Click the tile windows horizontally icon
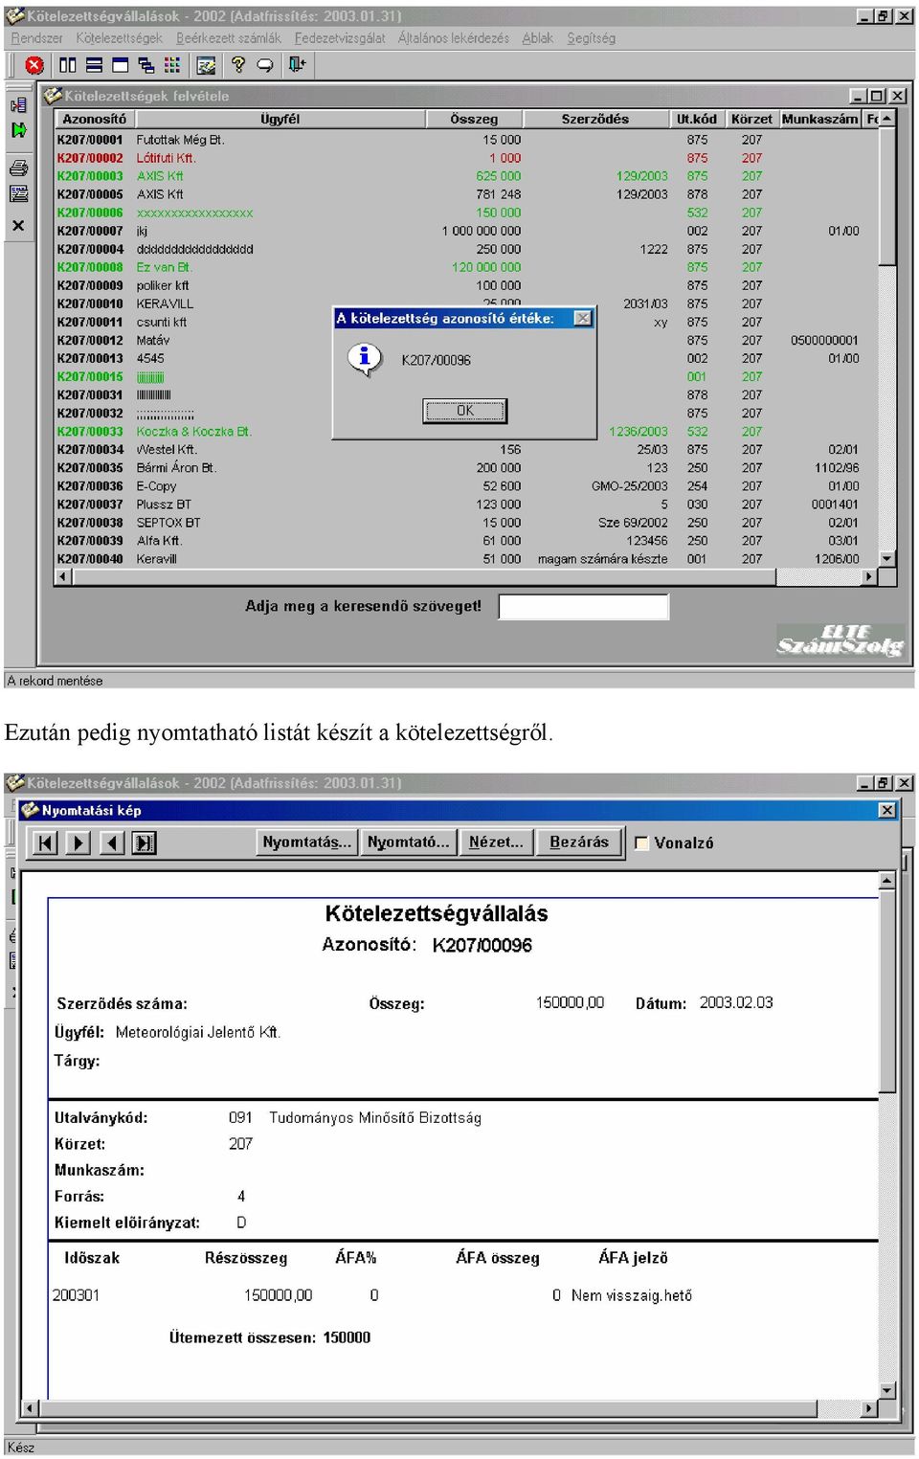Screen dimensions: 919x1459 (x=94, y=65)
